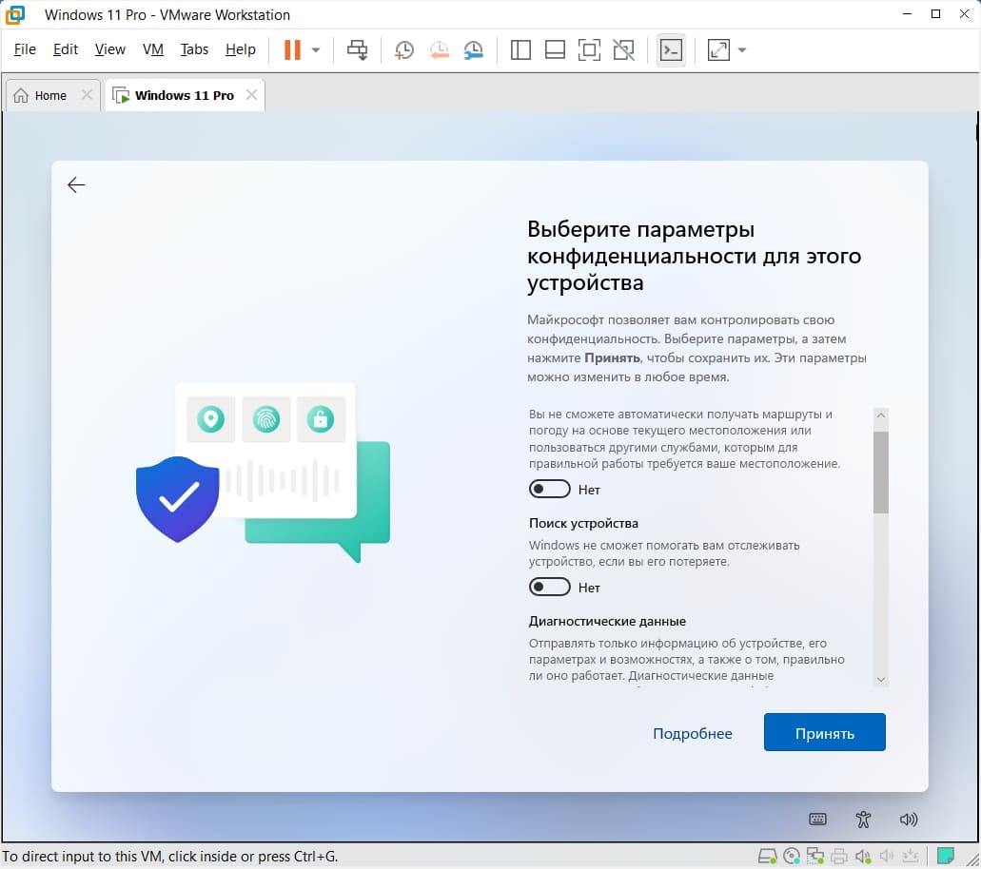Screen dimensions: 981x869
Task: Click the CD/DVD drive status icon
Action: point(792,856)
